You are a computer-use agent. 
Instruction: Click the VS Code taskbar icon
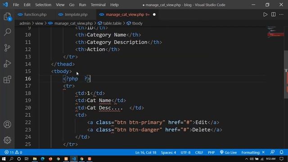click(x=74, y=159)
